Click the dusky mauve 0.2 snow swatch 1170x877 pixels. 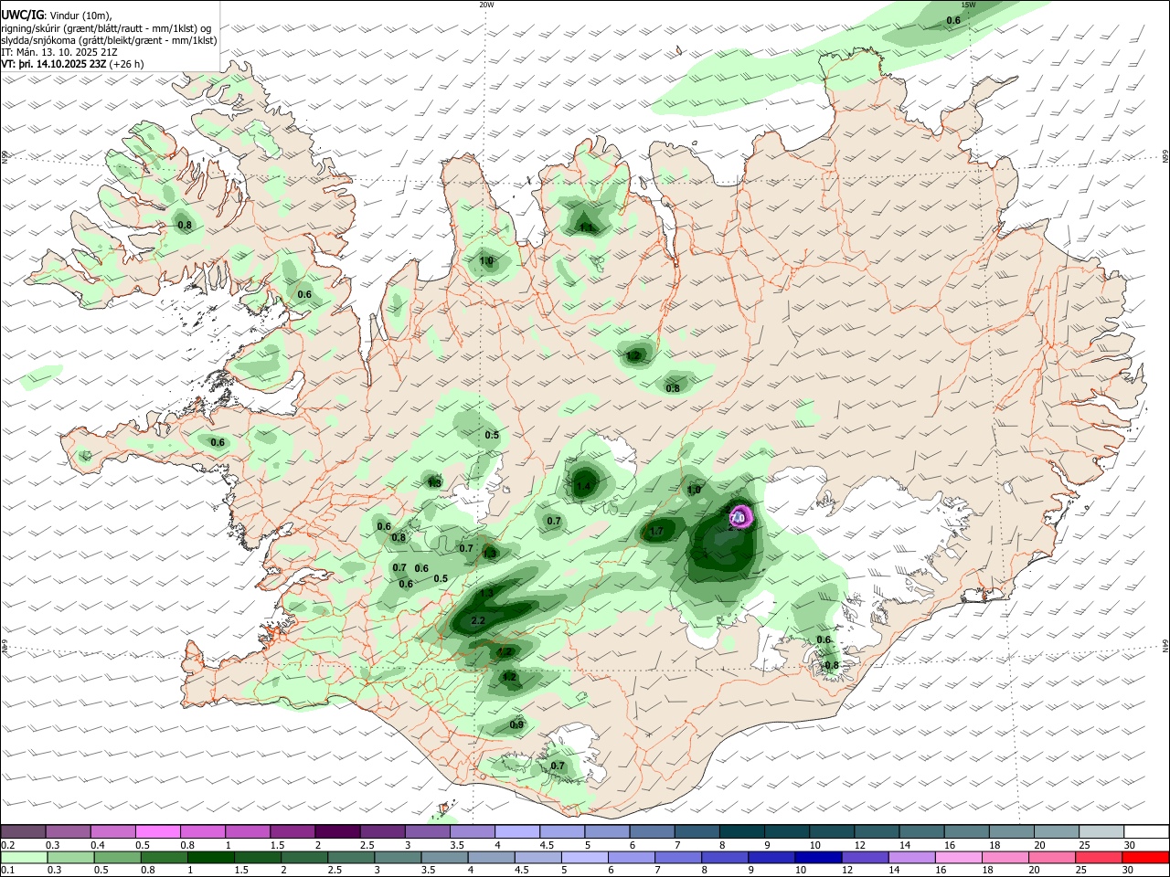(23, 831)
